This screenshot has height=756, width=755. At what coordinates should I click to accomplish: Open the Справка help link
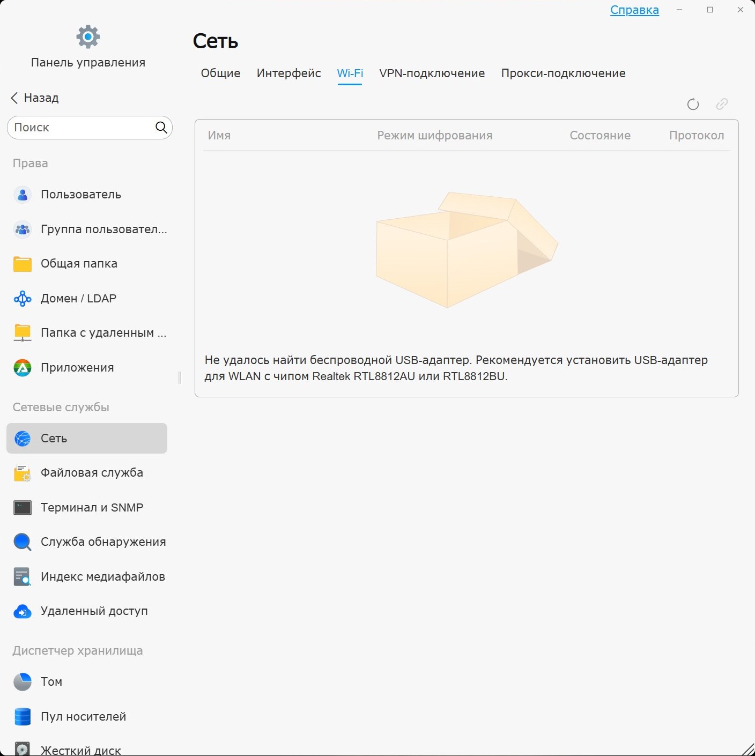(634, 10)
